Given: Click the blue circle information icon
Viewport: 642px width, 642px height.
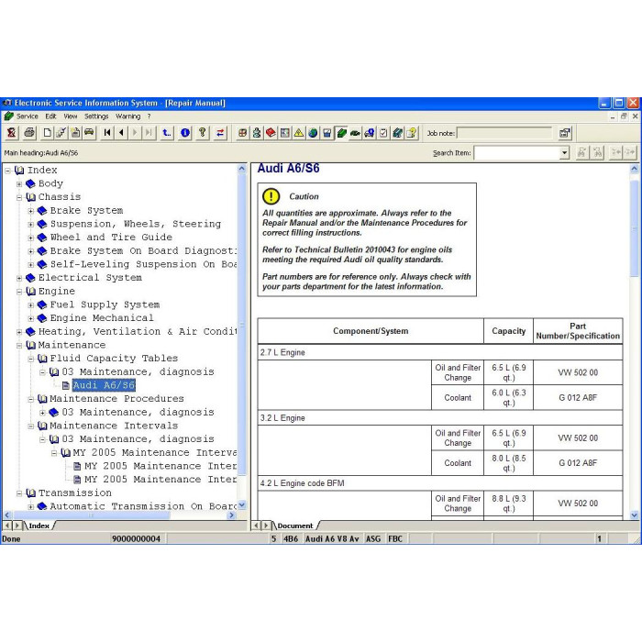Looking at the screenshot, I should pos(185,133).
